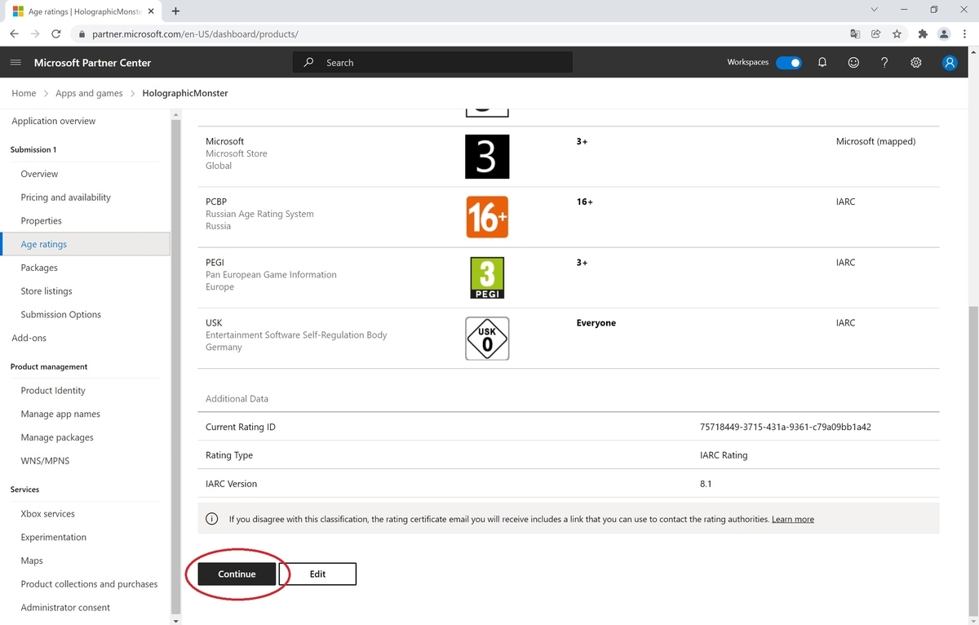Screen dimensions: 979x625
Task: Open Add-ons in sidebar
Action: point(29,338)
